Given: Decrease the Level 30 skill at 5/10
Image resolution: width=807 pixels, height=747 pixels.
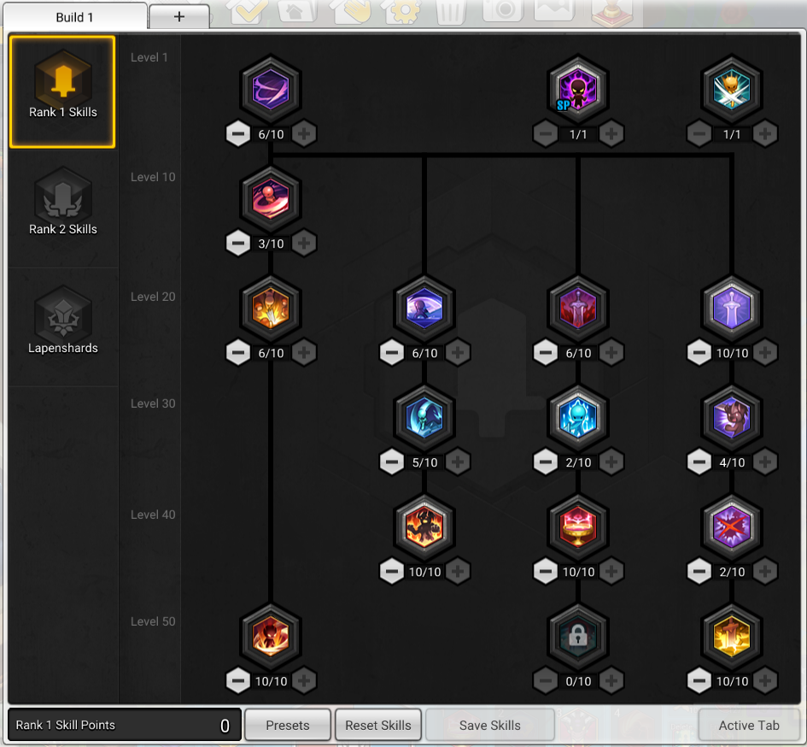Looking at the screenshot, I should point(392,462).
